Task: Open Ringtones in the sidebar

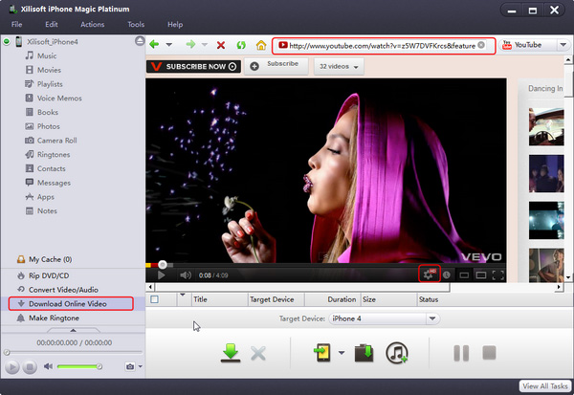Action: click(x=54, y=155)
